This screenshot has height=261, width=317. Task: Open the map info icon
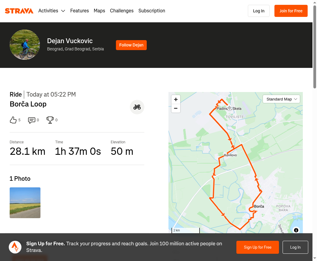[x=296, y=230]
